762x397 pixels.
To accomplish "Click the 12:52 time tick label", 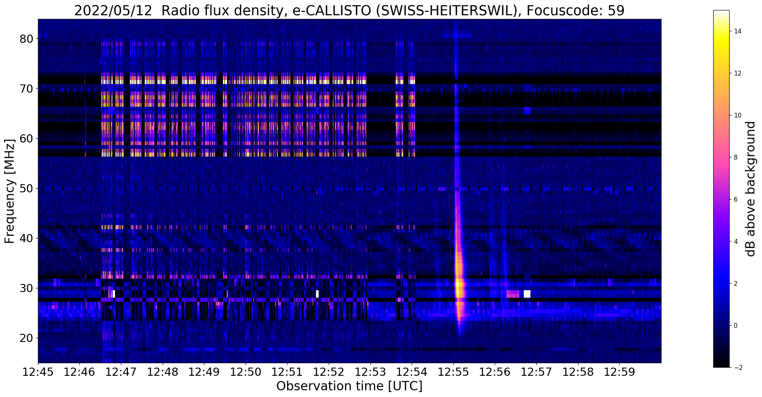I will (329, 372).
